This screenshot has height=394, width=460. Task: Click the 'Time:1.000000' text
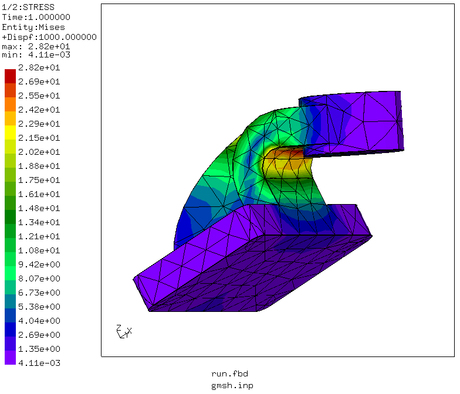pos(36,17)
